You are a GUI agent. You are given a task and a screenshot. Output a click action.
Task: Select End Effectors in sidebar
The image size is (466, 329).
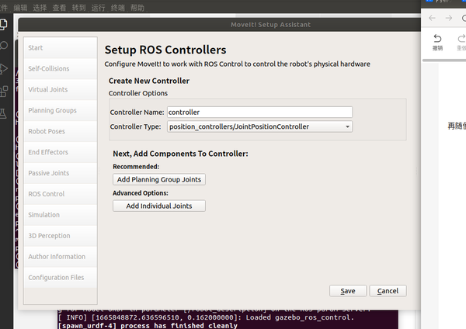pos(48,152)
